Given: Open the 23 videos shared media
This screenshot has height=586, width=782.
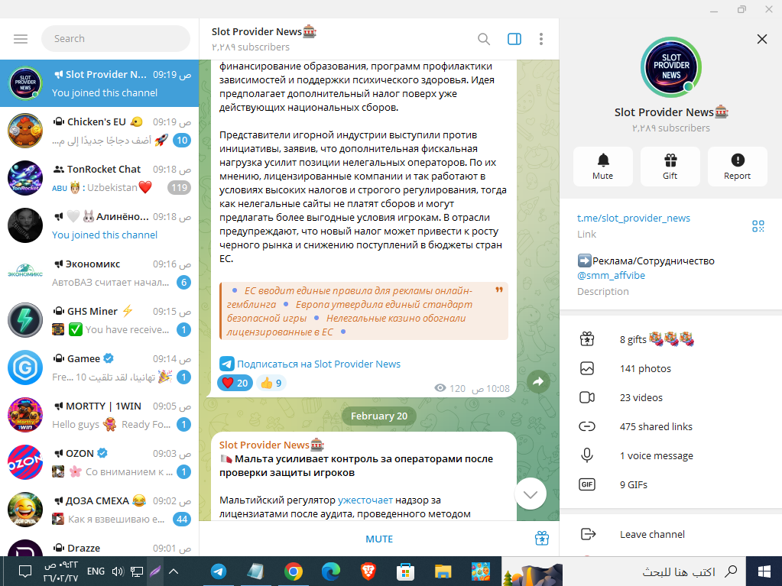Looking at the screenshot, I should point(671,397).
